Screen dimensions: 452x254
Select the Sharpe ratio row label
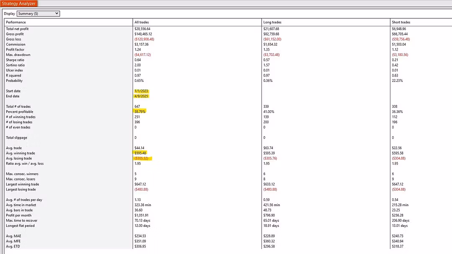pos(15,60)
